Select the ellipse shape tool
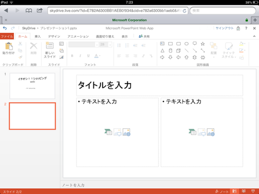The width and height of the screenshot is (259, 194). pyautogui.click(x=187, y=44)
